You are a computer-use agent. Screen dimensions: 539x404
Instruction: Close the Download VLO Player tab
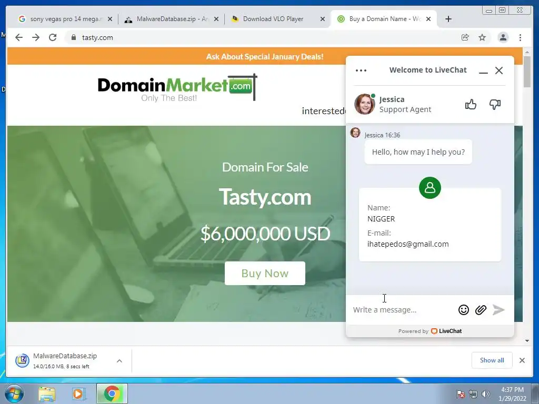323,19
